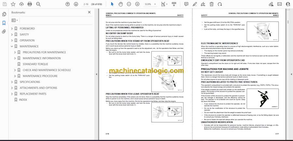Go to next page arrow
The width and height of the screenshot is (293, 141).
tap(76, 4)
